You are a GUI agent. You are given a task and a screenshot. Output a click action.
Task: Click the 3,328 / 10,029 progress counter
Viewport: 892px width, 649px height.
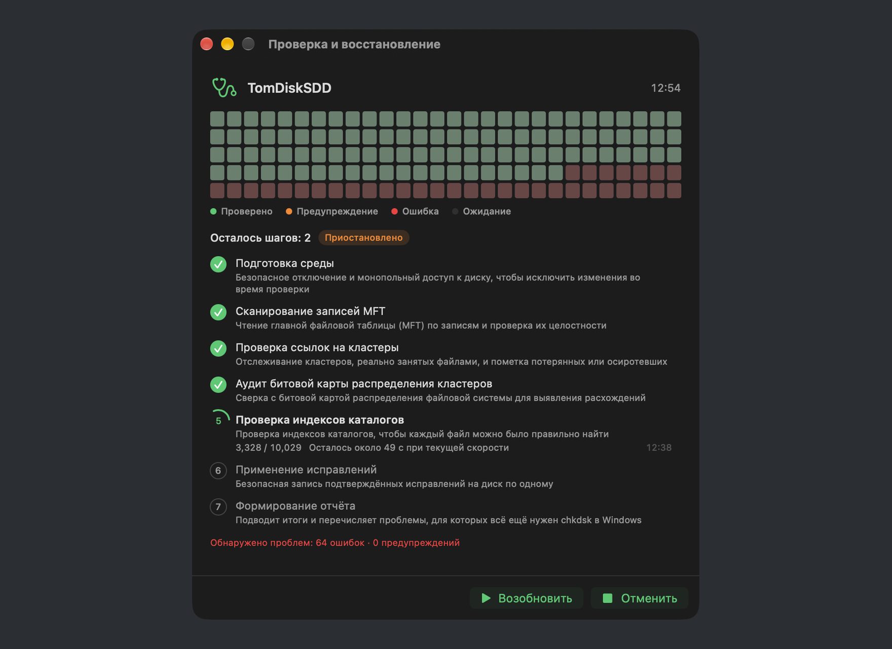point(269,448)
